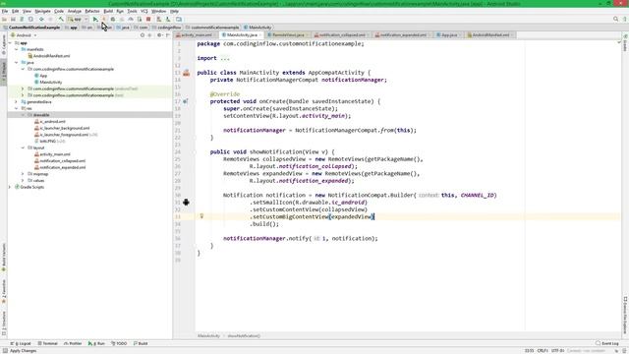Switch to AndroidManifest.xml editor tab

click(489, 35)
